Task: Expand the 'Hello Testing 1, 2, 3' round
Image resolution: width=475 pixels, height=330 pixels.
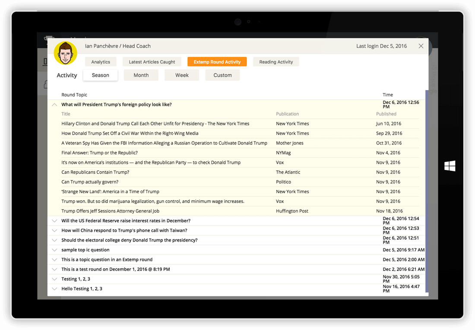Action: pos(54,289)
